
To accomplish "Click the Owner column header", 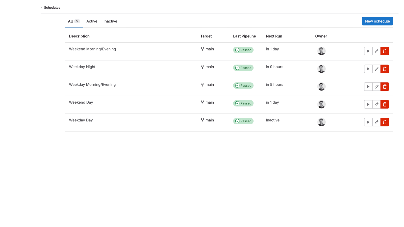I will point(321,36).
